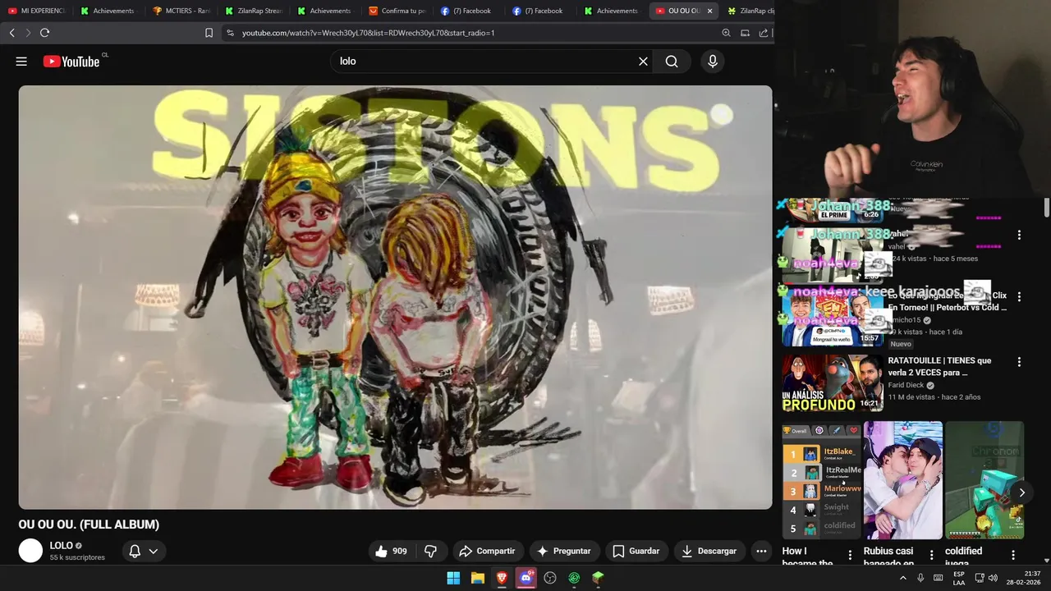Switch to the last ZilanRap clip tab
This screenshot has width=1051, height=591.
pyautogui.click(x=751, y=11)
